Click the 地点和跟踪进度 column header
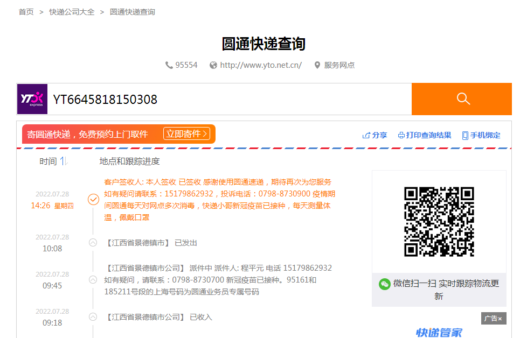This screenshot has width=527, height=338. tap(129, 161)
